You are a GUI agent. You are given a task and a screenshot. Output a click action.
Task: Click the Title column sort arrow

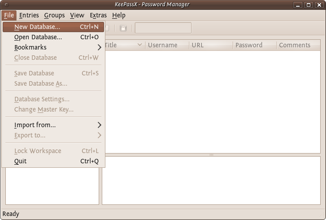(140, 45)
